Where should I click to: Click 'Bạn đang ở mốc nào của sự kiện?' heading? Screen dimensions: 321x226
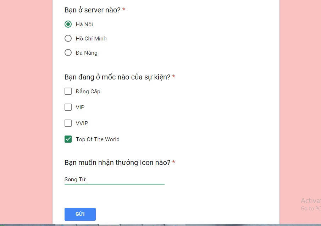point(117,77)
